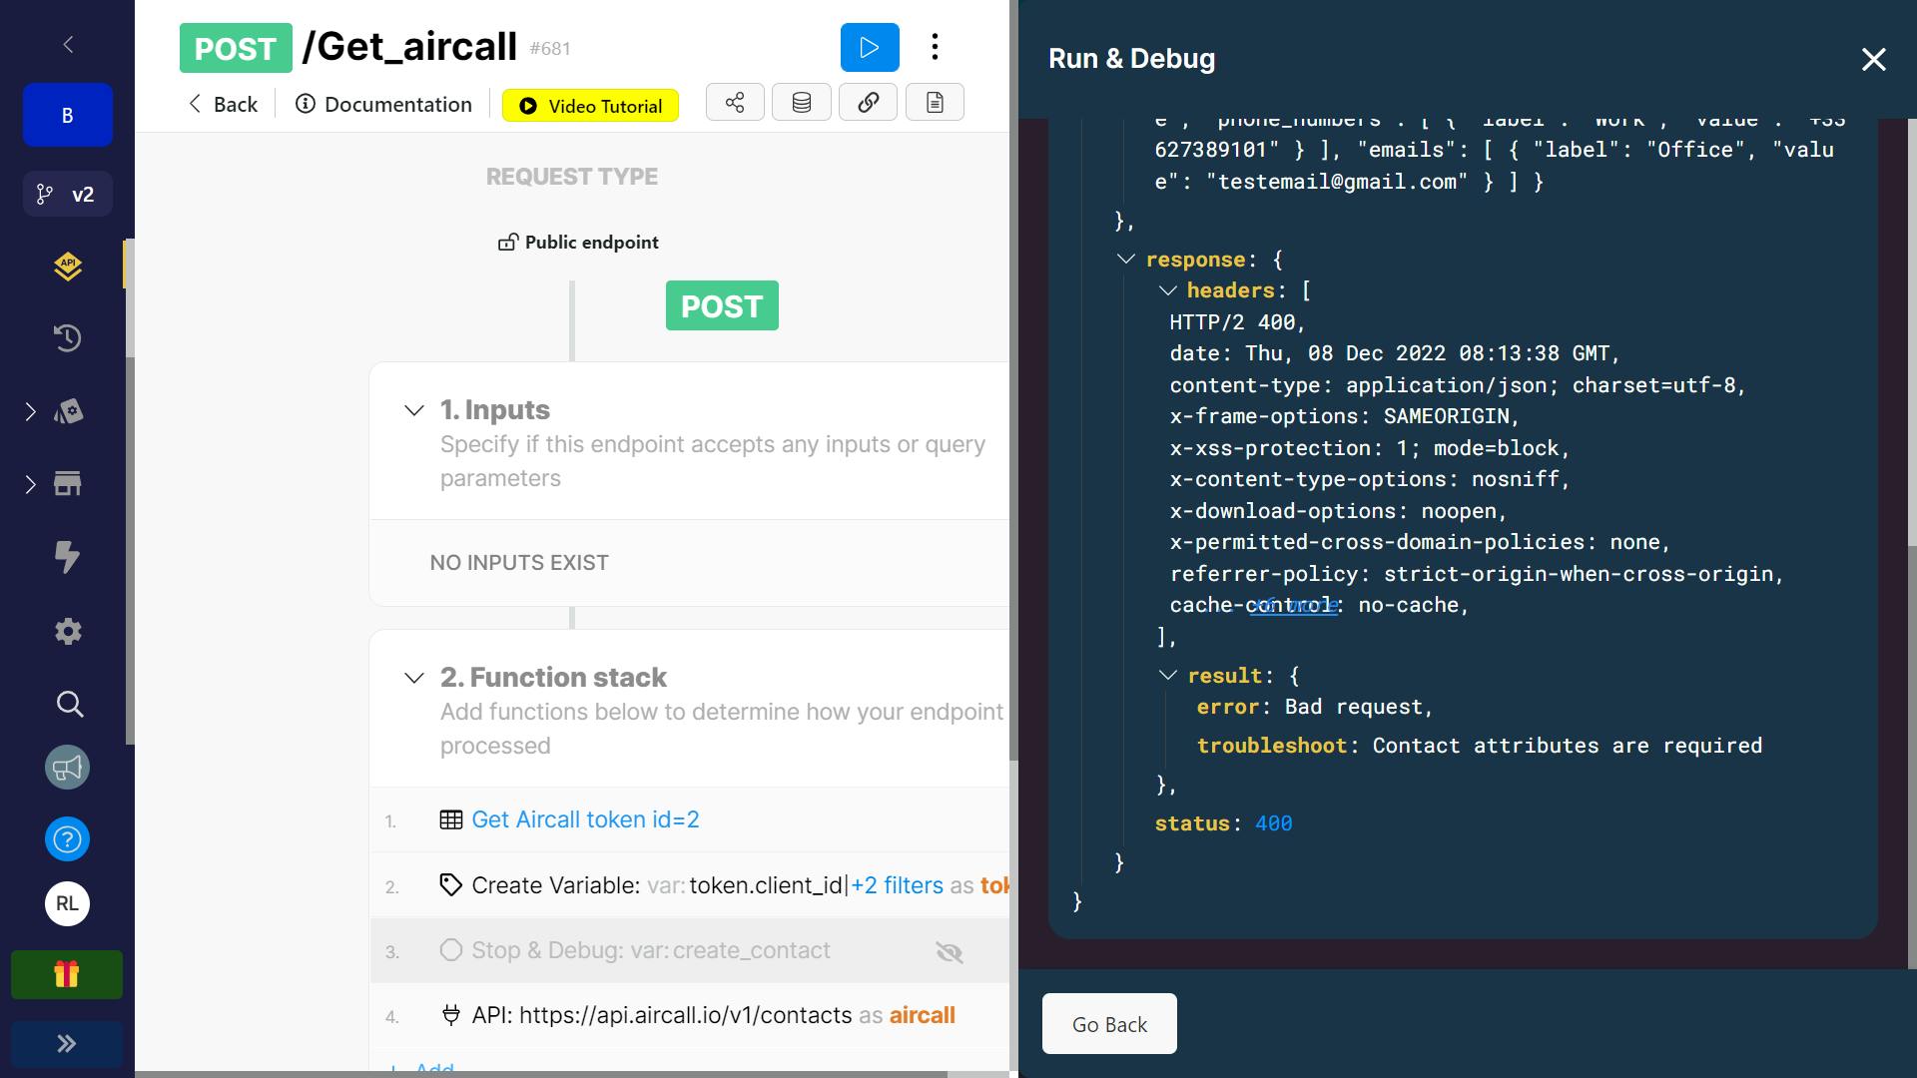The height and width of the screenshot is (1078, 1917).
Task: Open request history in sidebar
Action: tap(67, 338)
